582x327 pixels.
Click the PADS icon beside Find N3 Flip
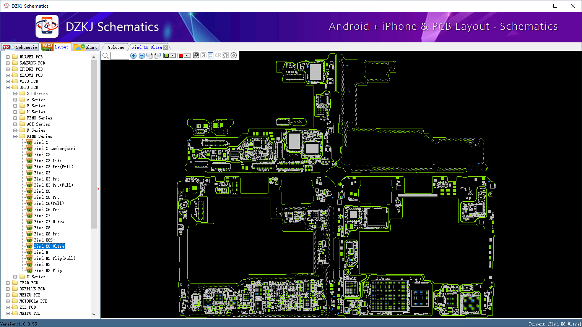point(29,271)
